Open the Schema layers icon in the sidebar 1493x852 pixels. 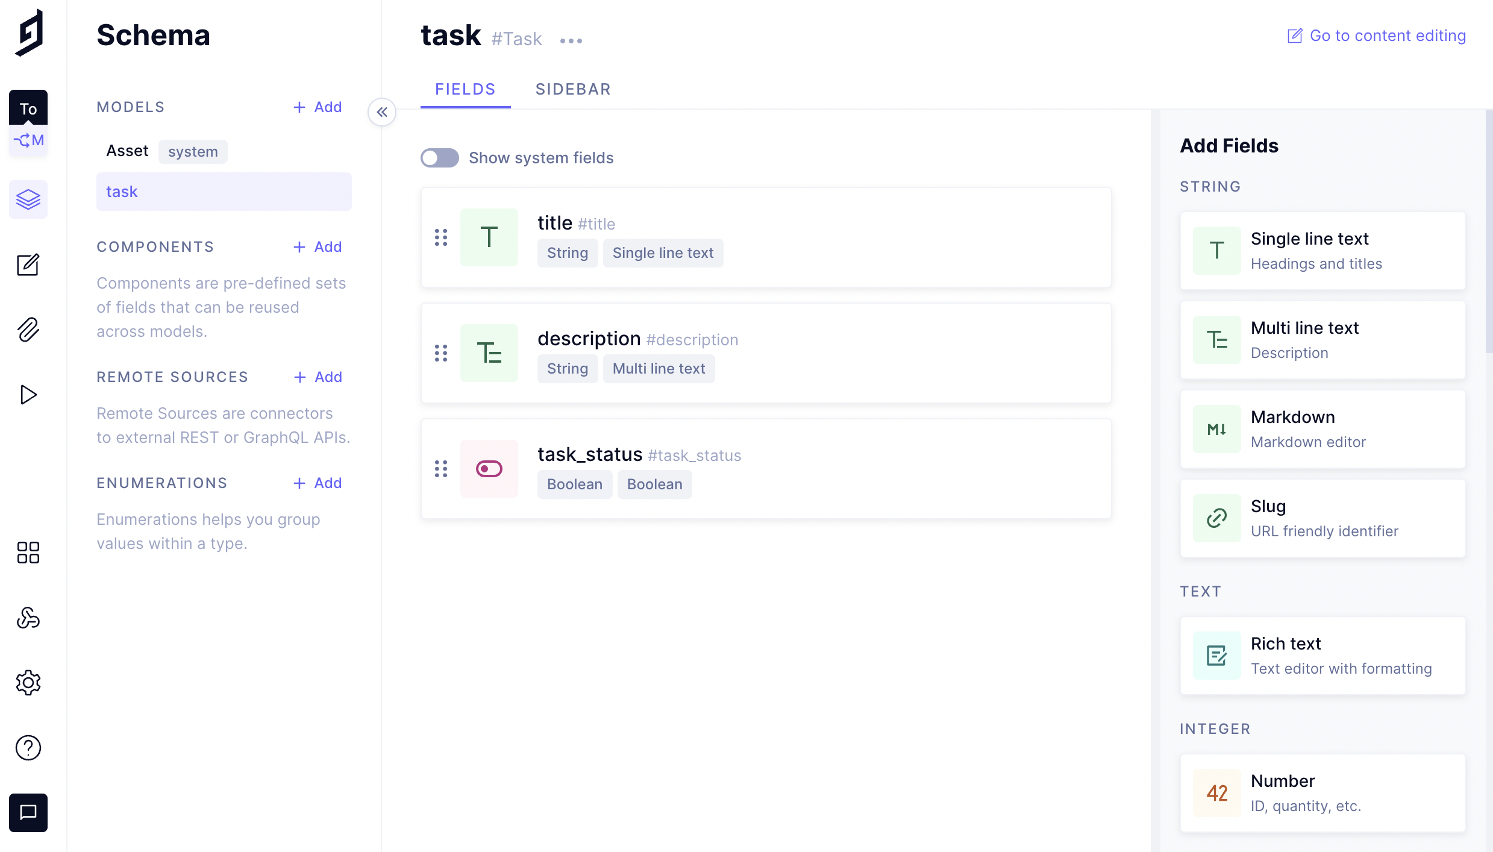[x=28, y=199]
